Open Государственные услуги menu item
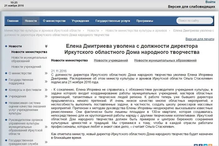 point(113,21)
